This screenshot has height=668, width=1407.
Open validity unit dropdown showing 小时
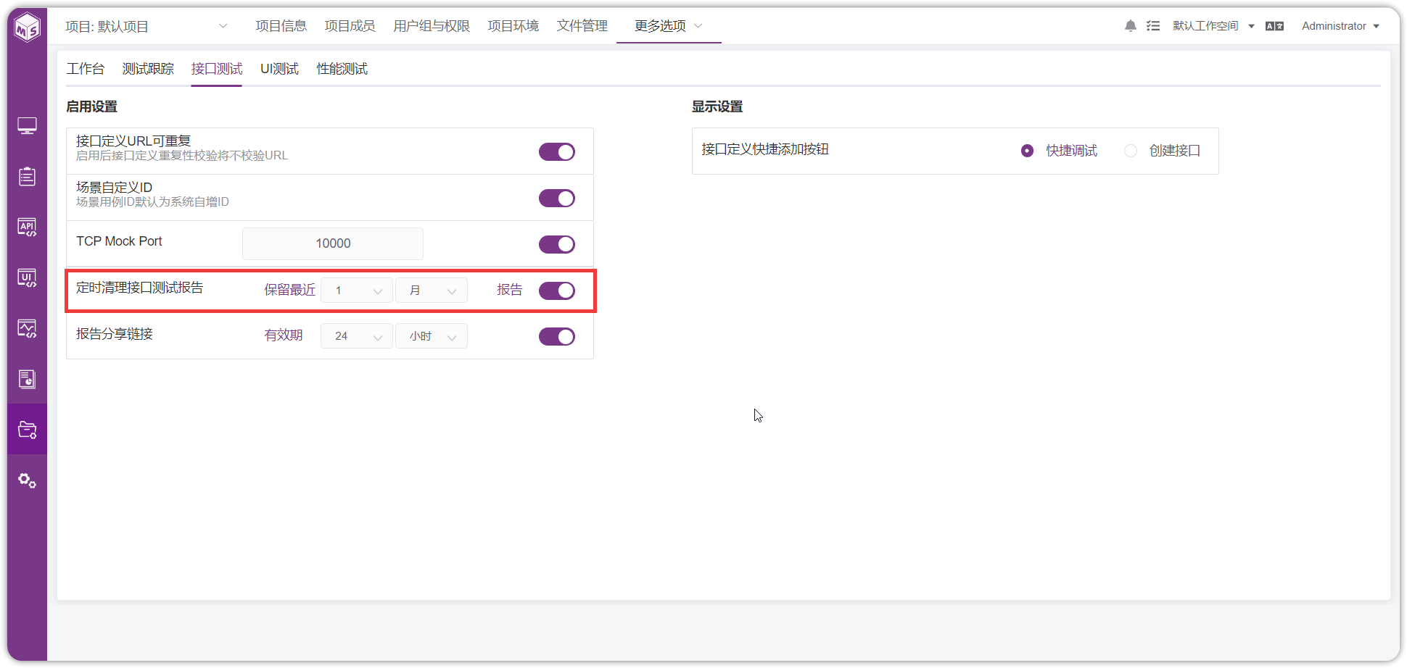pos(432,336)
